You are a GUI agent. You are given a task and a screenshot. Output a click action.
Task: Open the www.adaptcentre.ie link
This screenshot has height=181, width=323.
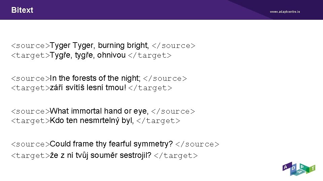pyautogui.click(x=285, y=12)
